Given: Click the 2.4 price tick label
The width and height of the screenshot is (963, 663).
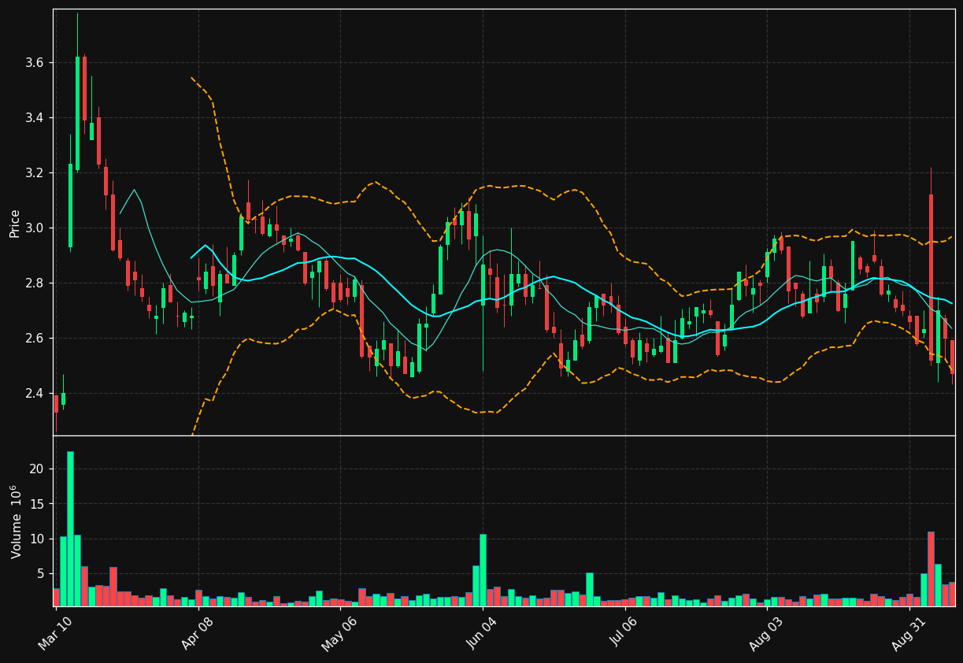Looking at the screenshot, I should click(x=35, y=394).
